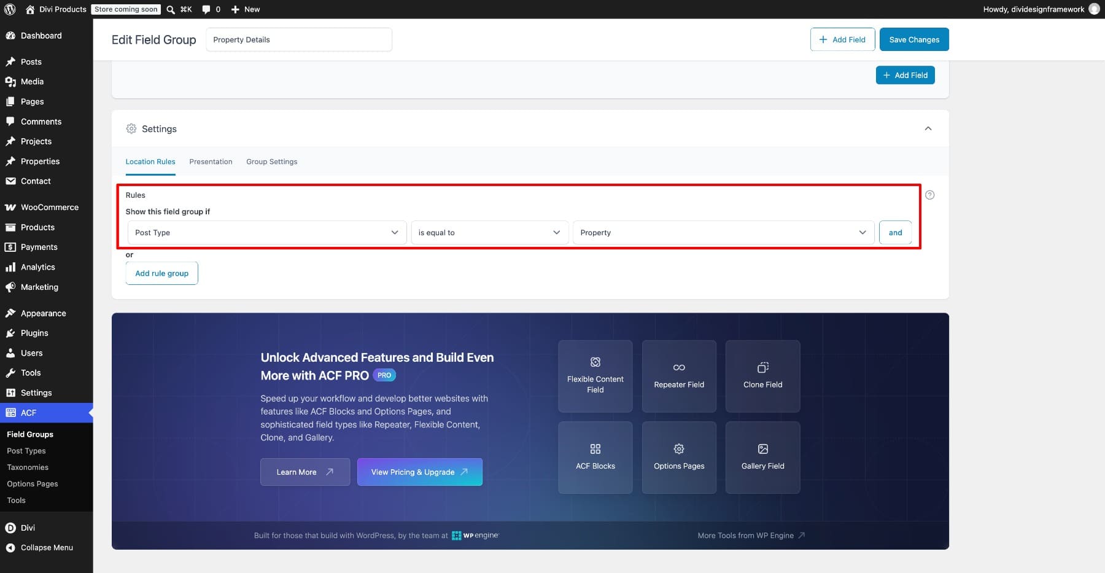Click the WordPress logo icon
Image resolution: width=1105 pixels, height=573 pixels.
pyautogui.click(x=10, y=9)
